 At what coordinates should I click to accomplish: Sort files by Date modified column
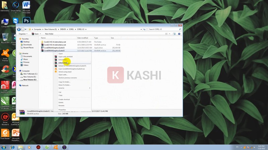(82, 38)
